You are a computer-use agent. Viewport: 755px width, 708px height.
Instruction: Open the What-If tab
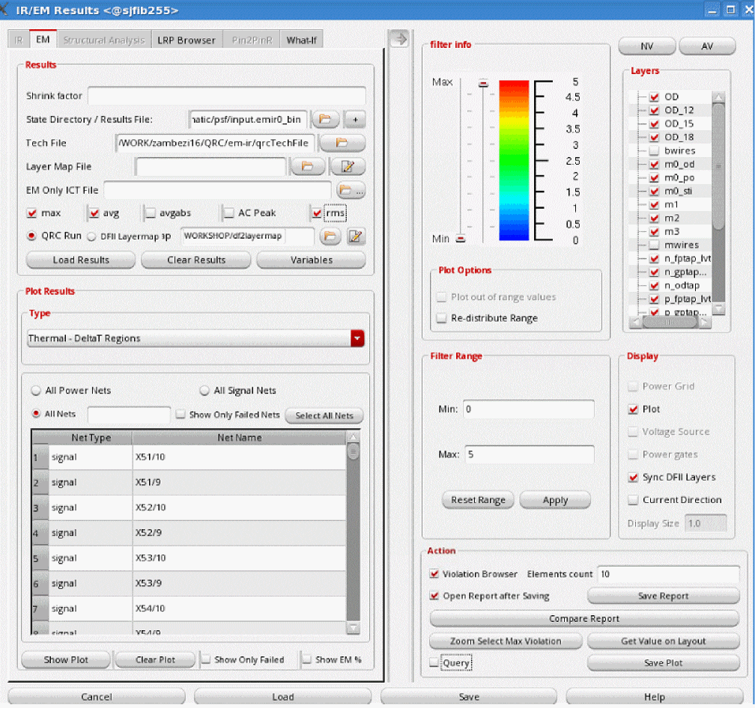tap(301, 40)
